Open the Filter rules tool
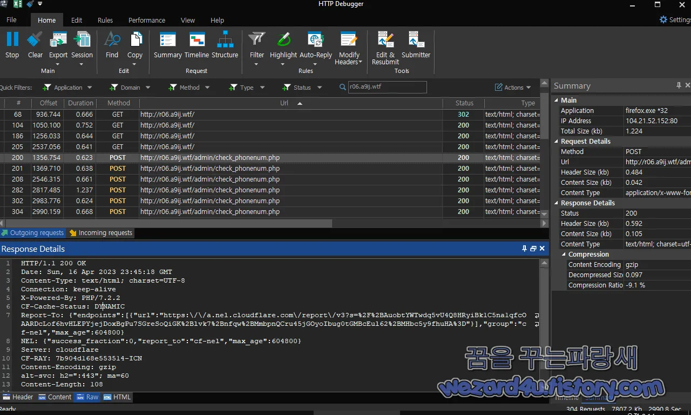 pyautogui.click(x=257, y=49)
